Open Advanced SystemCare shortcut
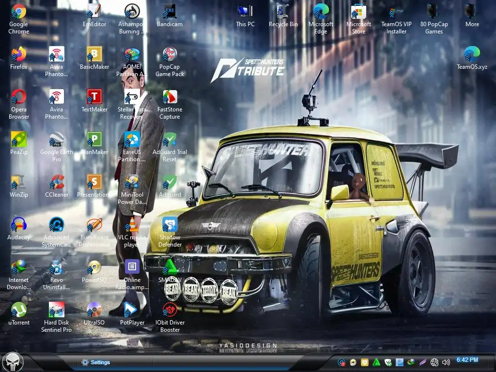The image size is (496, 372). [56, 232]
